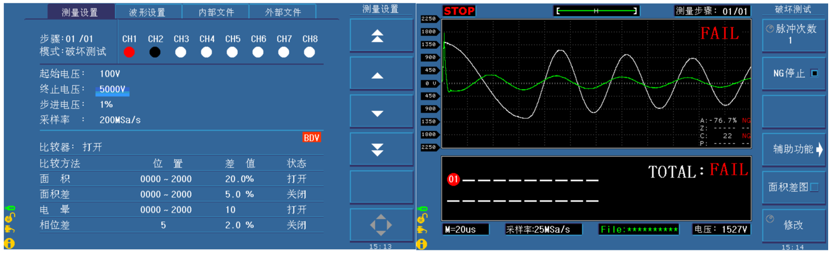Click the waveform position bar above the graph

pyautogui.click(x=597, y=11)
